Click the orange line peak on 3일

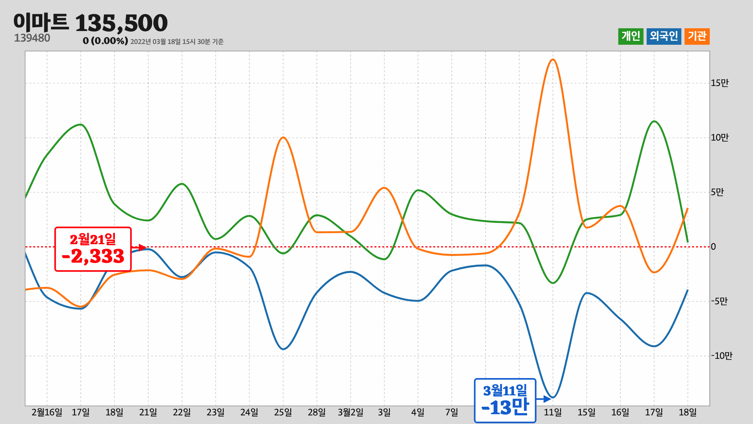[x=384, y=188]
